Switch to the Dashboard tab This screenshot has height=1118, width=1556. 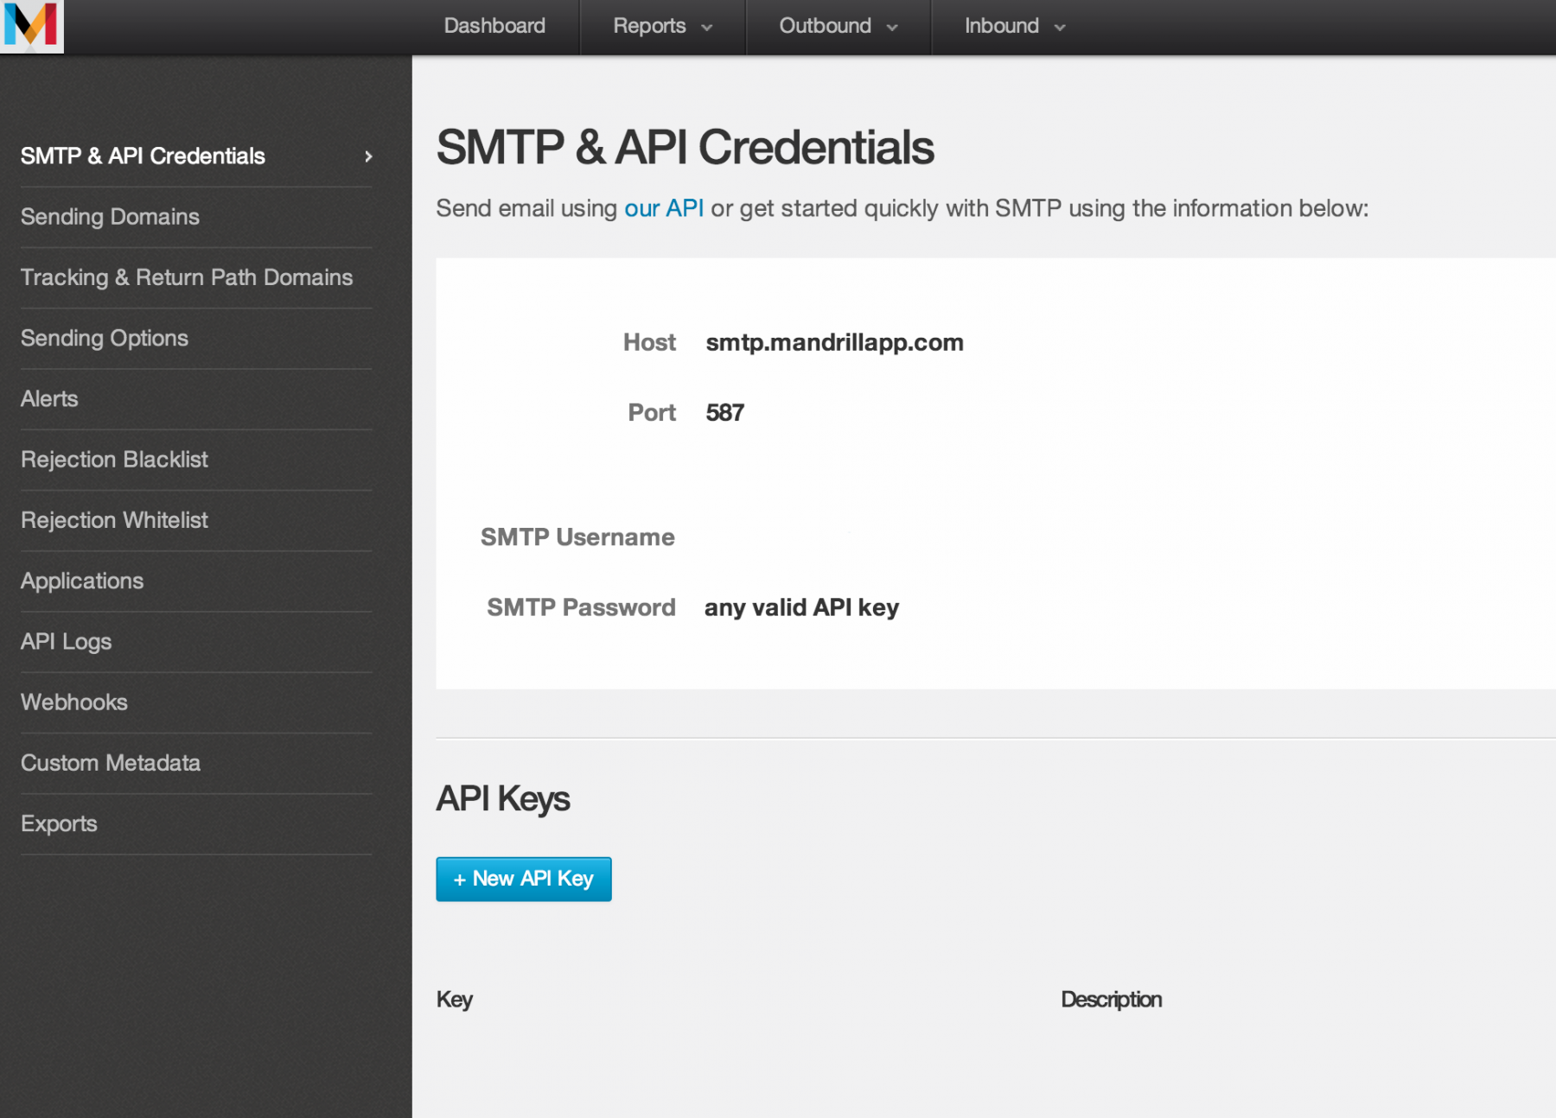point(494,26)
